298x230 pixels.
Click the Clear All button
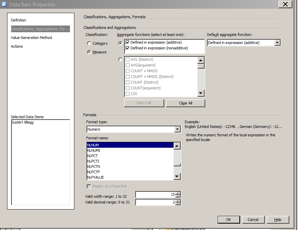pos(185,103)
